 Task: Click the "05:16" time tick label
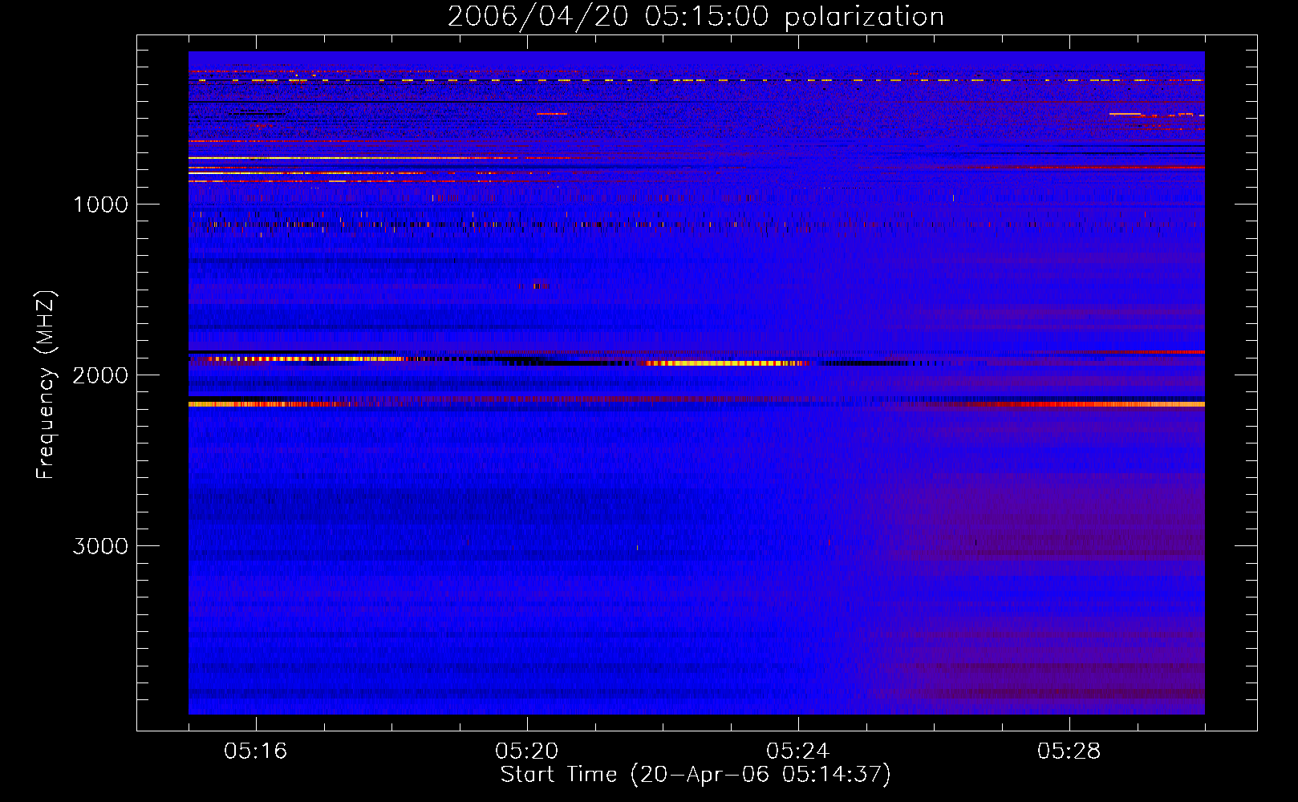pyautogui.click(x=255, y=751)
